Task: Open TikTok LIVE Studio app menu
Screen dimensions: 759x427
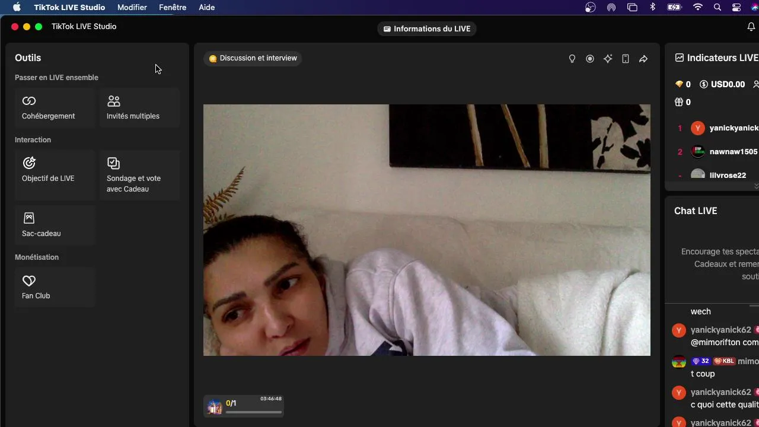Action: [69, 7]
